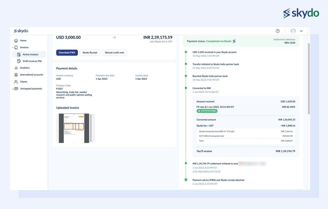The width and height of the screenshot is (328, 209).
Task: Click Refund credit note
Action: click(x=114, y=52)
